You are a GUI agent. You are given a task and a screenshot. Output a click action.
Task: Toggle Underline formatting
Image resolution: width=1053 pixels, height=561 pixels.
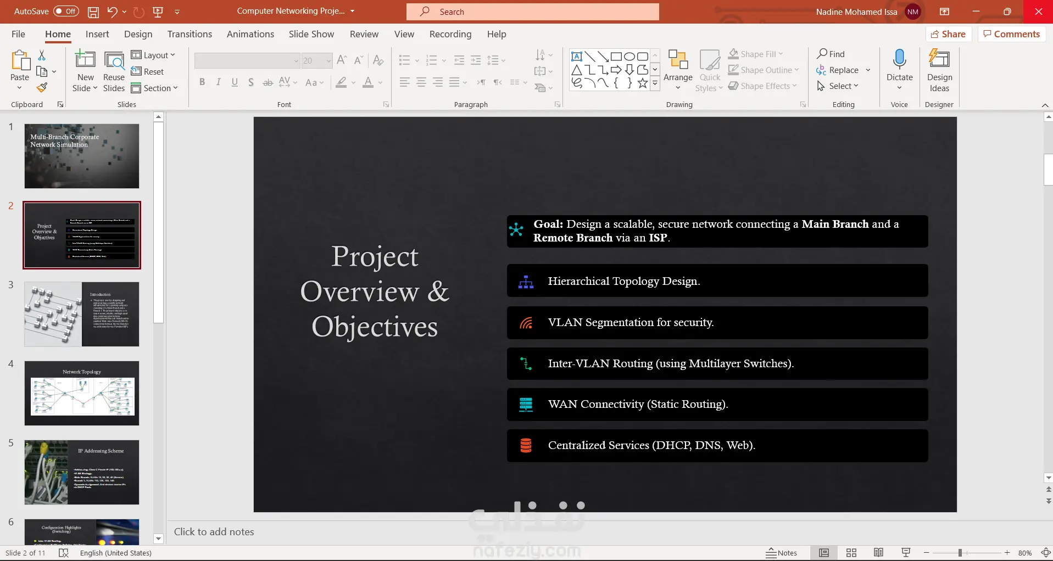(x=235, y=82)
